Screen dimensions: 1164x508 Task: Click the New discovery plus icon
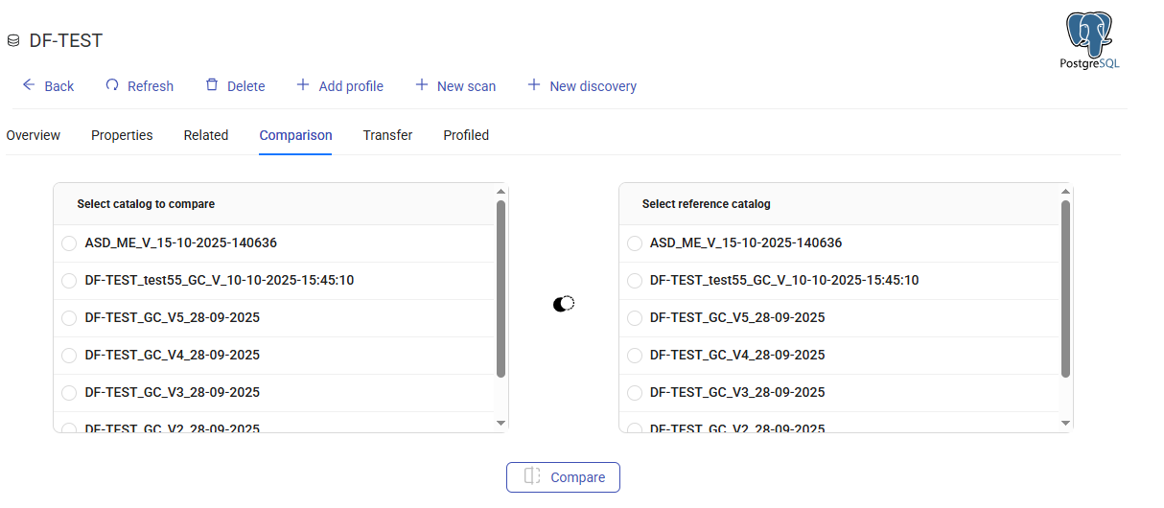[x=534, y=85]
